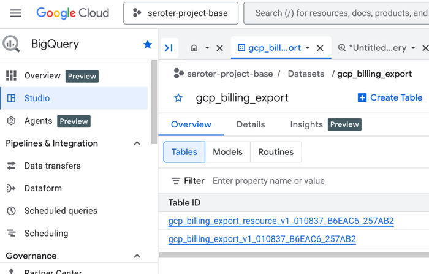Click the Data transfers sidebar icon
Viewport: 429px width, 274px height.
coord(11,166)
